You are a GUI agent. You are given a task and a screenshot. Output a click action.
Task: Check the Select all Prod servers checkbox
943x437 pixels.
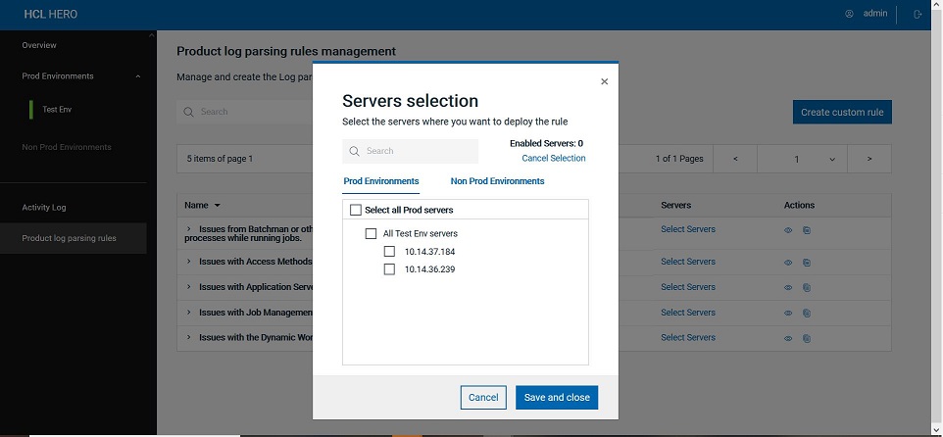356,210
